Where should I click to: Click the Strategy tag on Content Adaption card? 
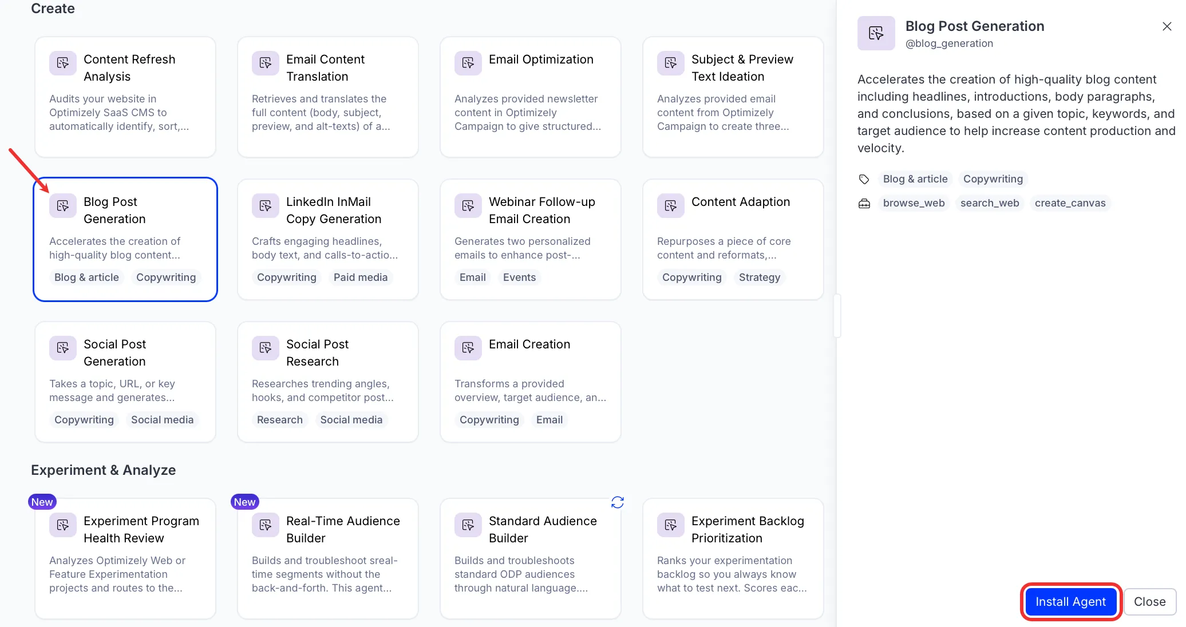click(760, 277)
